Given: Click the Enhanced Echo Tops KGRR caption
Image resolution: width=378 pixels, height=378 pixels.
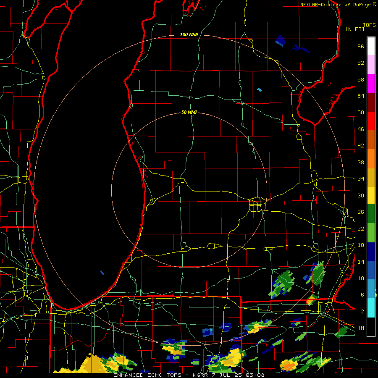Looking at the screenshot, I should [x=189, y=375].
